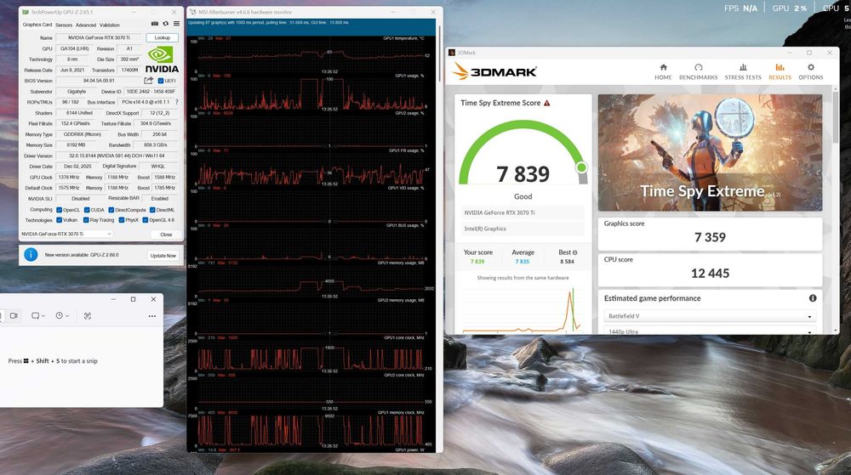The image size is (851, 475).
Task: Click the MSI Afterburner title bar icon
Action: (x=192, y=11)
